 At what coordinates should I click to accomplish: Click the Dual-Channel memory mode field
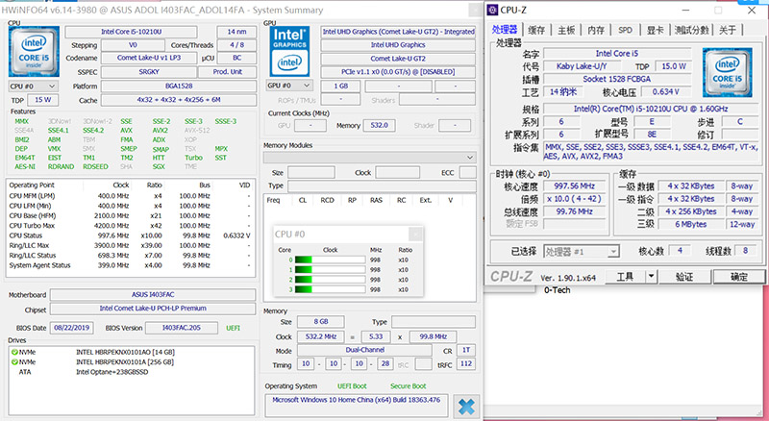tap(364, 350)
